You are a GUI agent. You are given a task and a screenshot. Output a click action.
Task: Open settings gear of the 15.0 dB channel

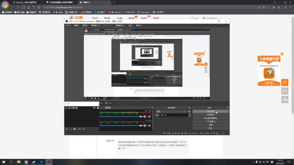pos(150,117)
